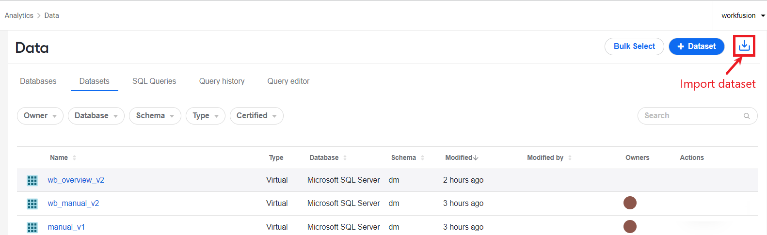Open the wb_overview_v2 dataset link

pyautogui.click(x=76, y=180)
